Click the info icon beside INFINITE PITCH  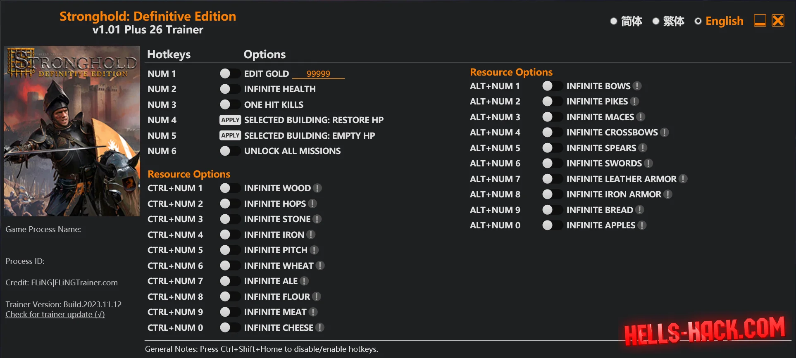[x=314, y=250]
